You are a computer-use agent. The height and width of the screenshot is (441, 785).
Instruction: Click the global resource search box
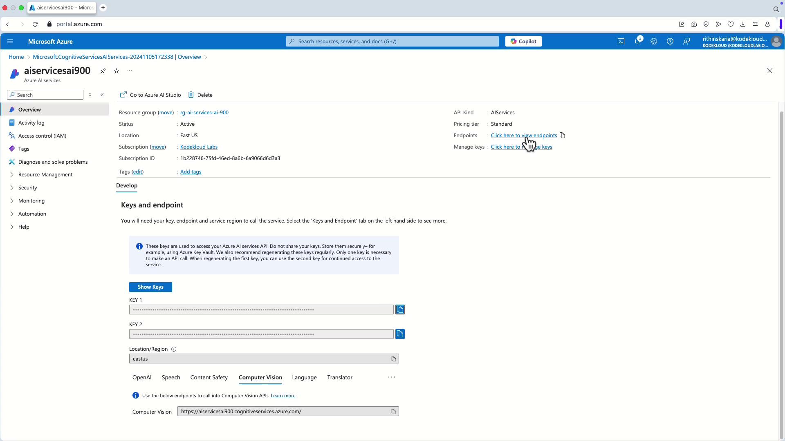pyautogui.click(x=392, y=41)
